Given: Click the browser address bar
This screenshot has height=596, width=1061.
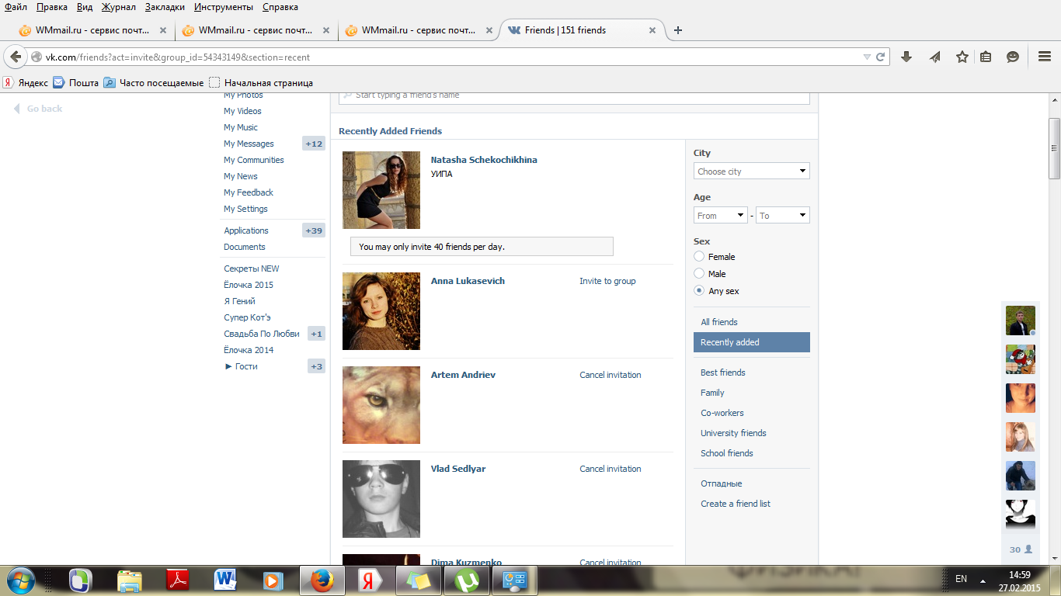Looking at the screenshot, I should [450, 57].
